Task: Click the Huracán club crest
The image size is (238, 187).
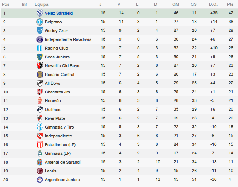Action: [x=40, y=101]
